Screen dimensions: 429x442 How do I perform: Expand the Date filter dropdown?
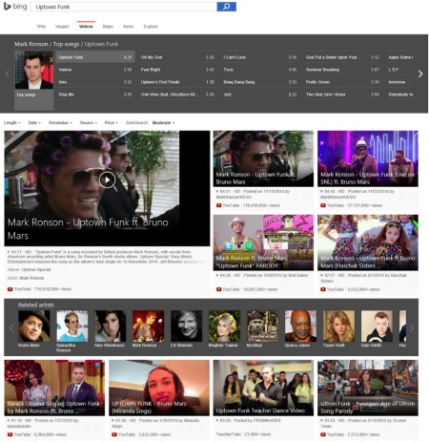[34, 123]
